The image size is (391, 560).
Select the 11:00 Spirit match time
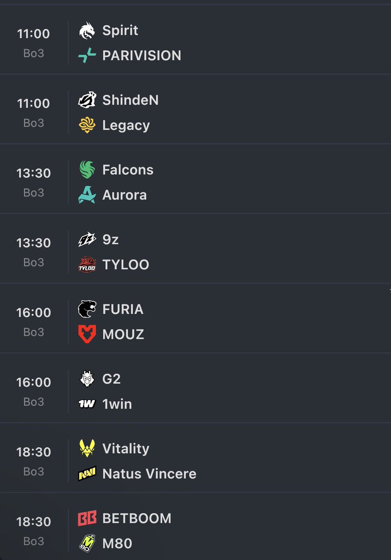click(x=34, y=34)
